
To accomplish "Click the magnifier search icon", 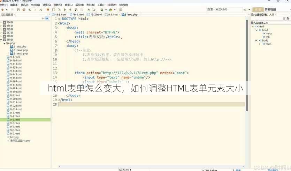I will coord(245,10).
